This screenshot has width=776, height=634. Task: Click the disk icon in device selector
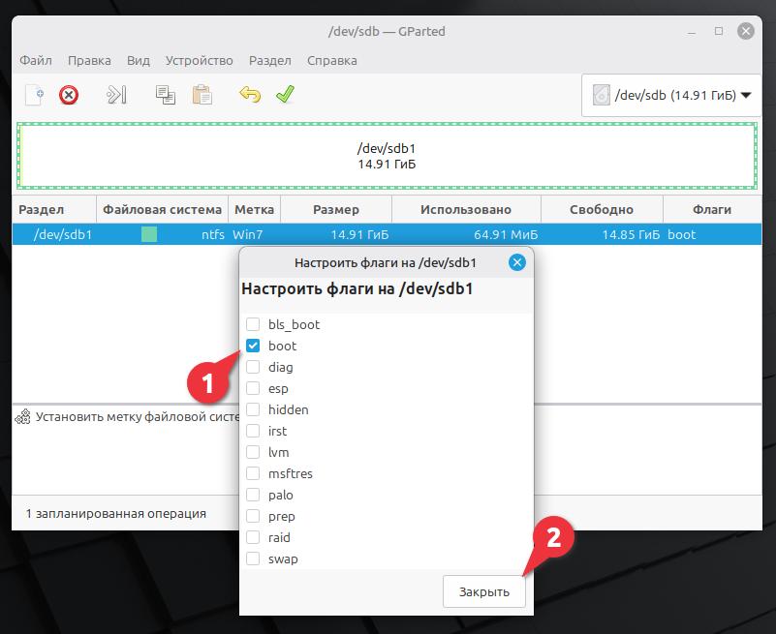click(601, 95)
